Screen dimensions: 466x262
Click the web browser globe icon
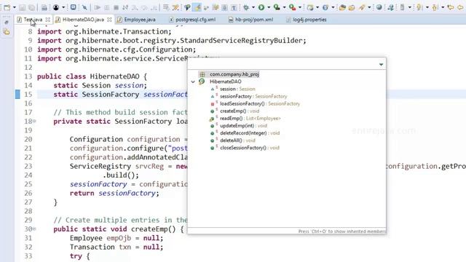pyautogui.click(x=379, y=7)
